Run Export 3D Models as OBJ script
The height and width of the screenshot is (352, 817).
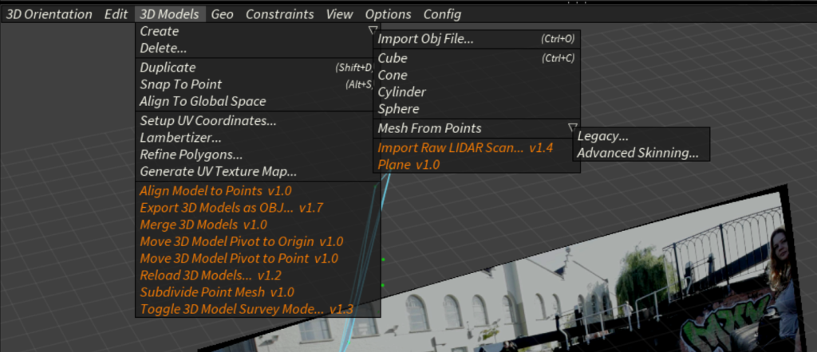[258, 208]
